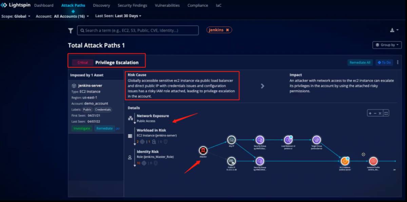Image resolution: width=407 pixels, height=202 pixels.
Task: Click the Workload in Risk server icon
Action: 130,136
